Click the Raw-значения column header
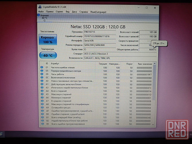Screen dimensions: 192x144 145,64
